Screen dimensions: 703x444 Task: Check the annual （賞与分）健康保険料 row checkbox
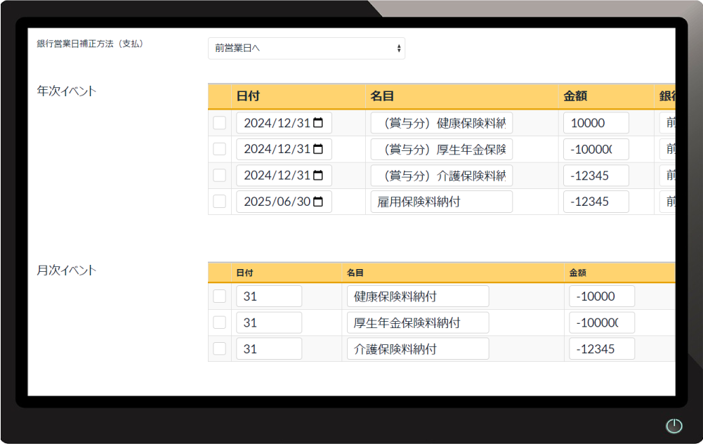tap(220, 123)
